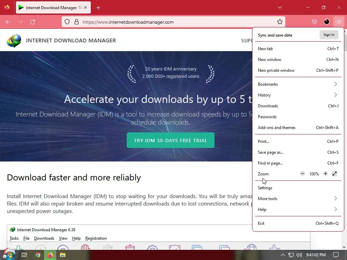Open File Explorer from the taskbar

[x=63, y=255]
